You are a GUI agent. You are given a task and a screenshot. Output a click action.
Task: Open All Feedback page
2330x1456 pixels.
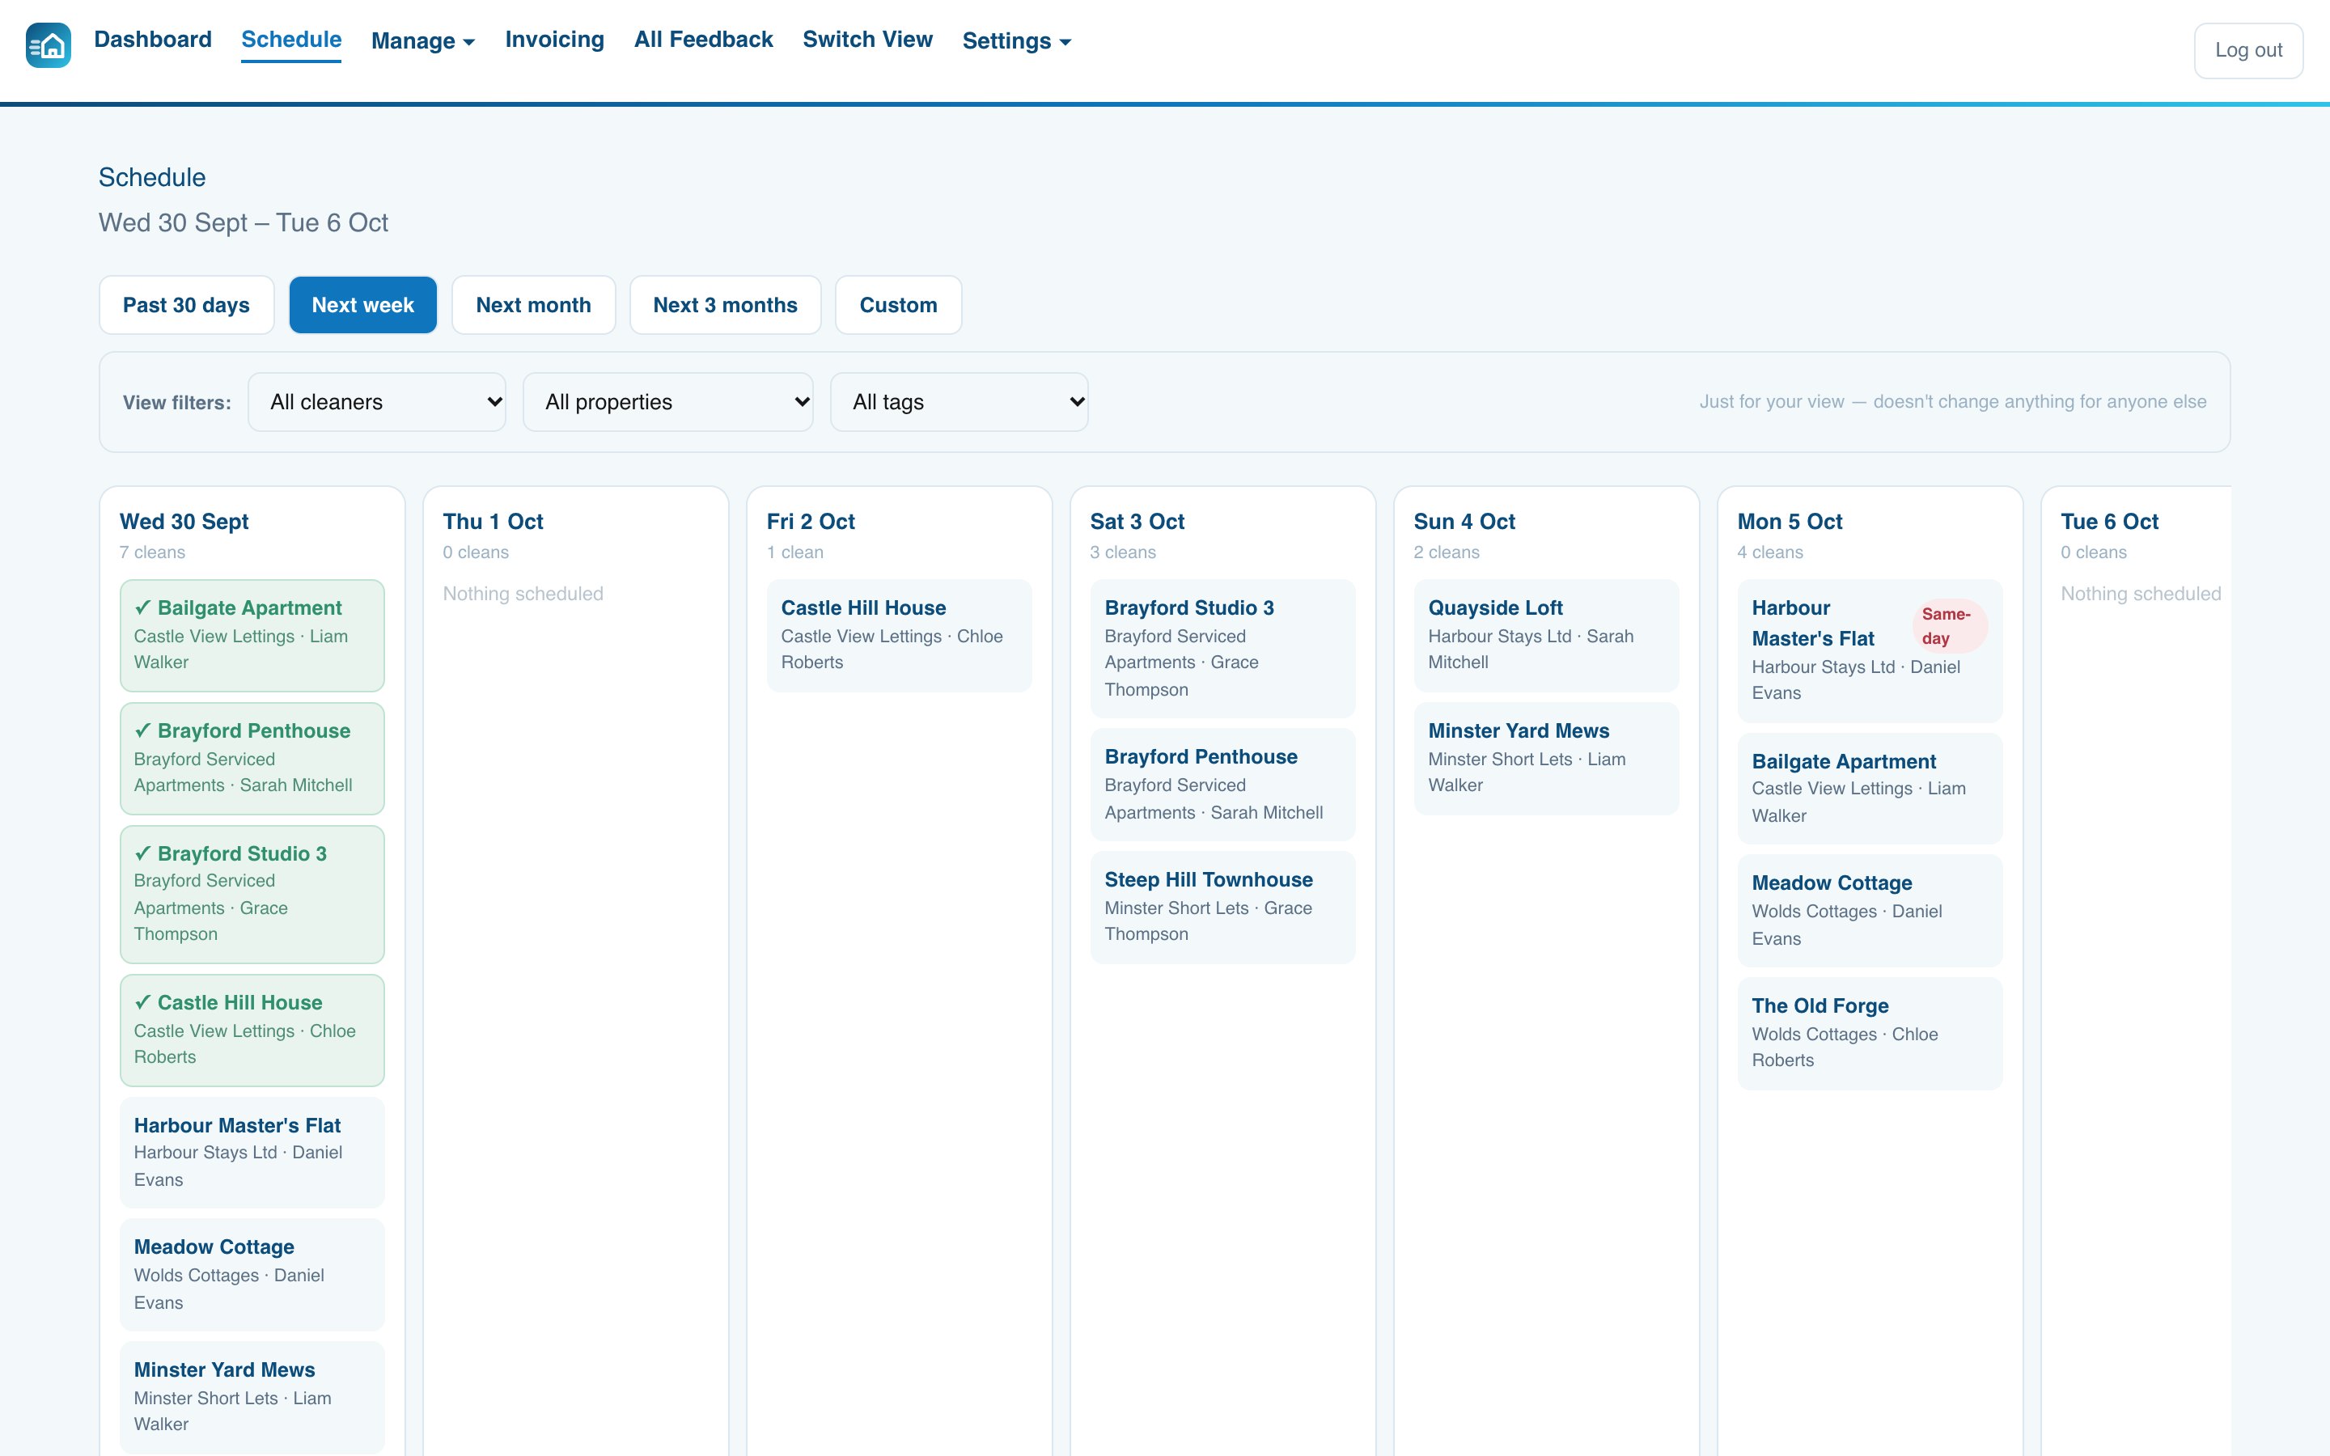[703, 40]
